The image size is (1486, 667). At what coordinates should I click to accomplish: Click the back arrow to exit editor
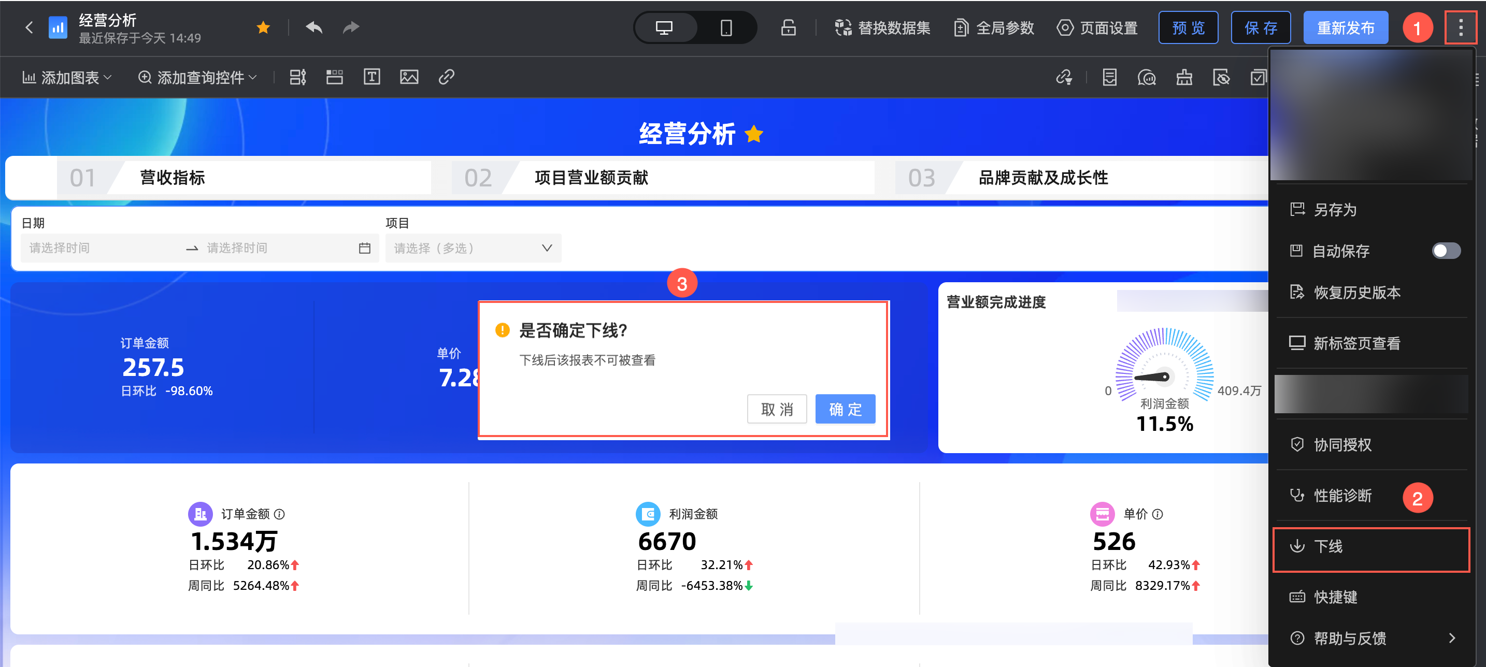pos(29,27)
